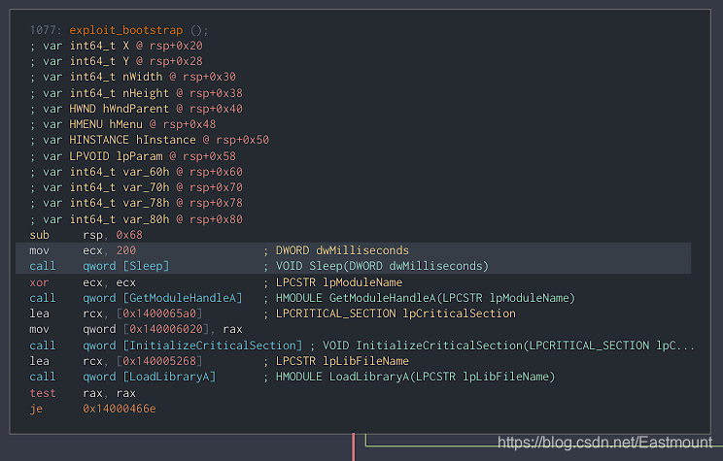Click the variable X at rsp+0x20 line
Screen dimensions: 723x461
pos(117,46)
